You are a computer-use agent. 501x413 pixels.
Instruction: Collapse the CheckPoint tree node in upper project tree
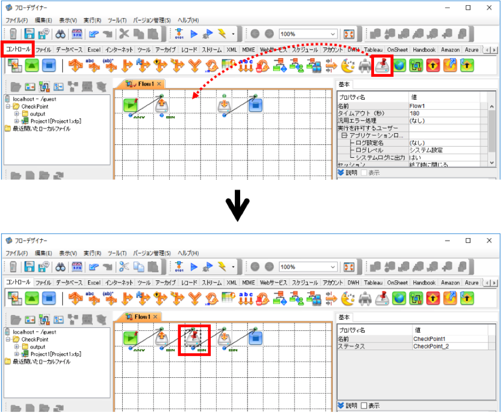(8, 106)
